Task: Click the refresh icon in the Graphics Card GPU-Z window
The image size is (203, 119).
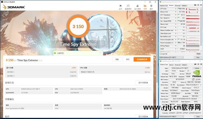Action: [198, 64]
